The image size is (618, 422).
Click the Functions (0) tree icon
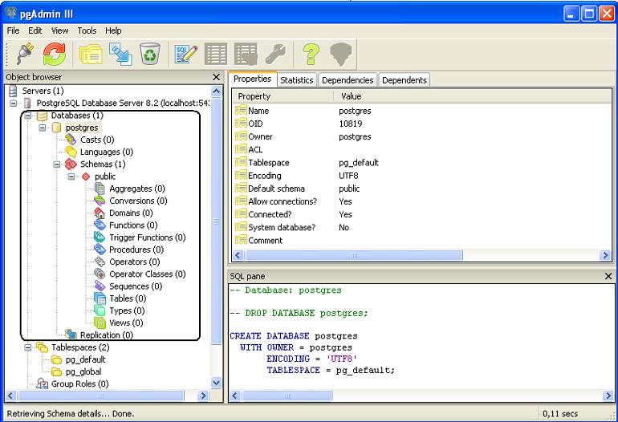pos(100,225)
